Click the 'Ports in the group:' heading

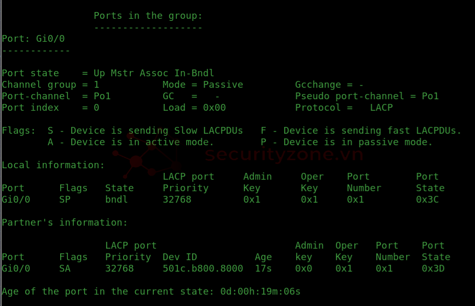tap(148, 16)
